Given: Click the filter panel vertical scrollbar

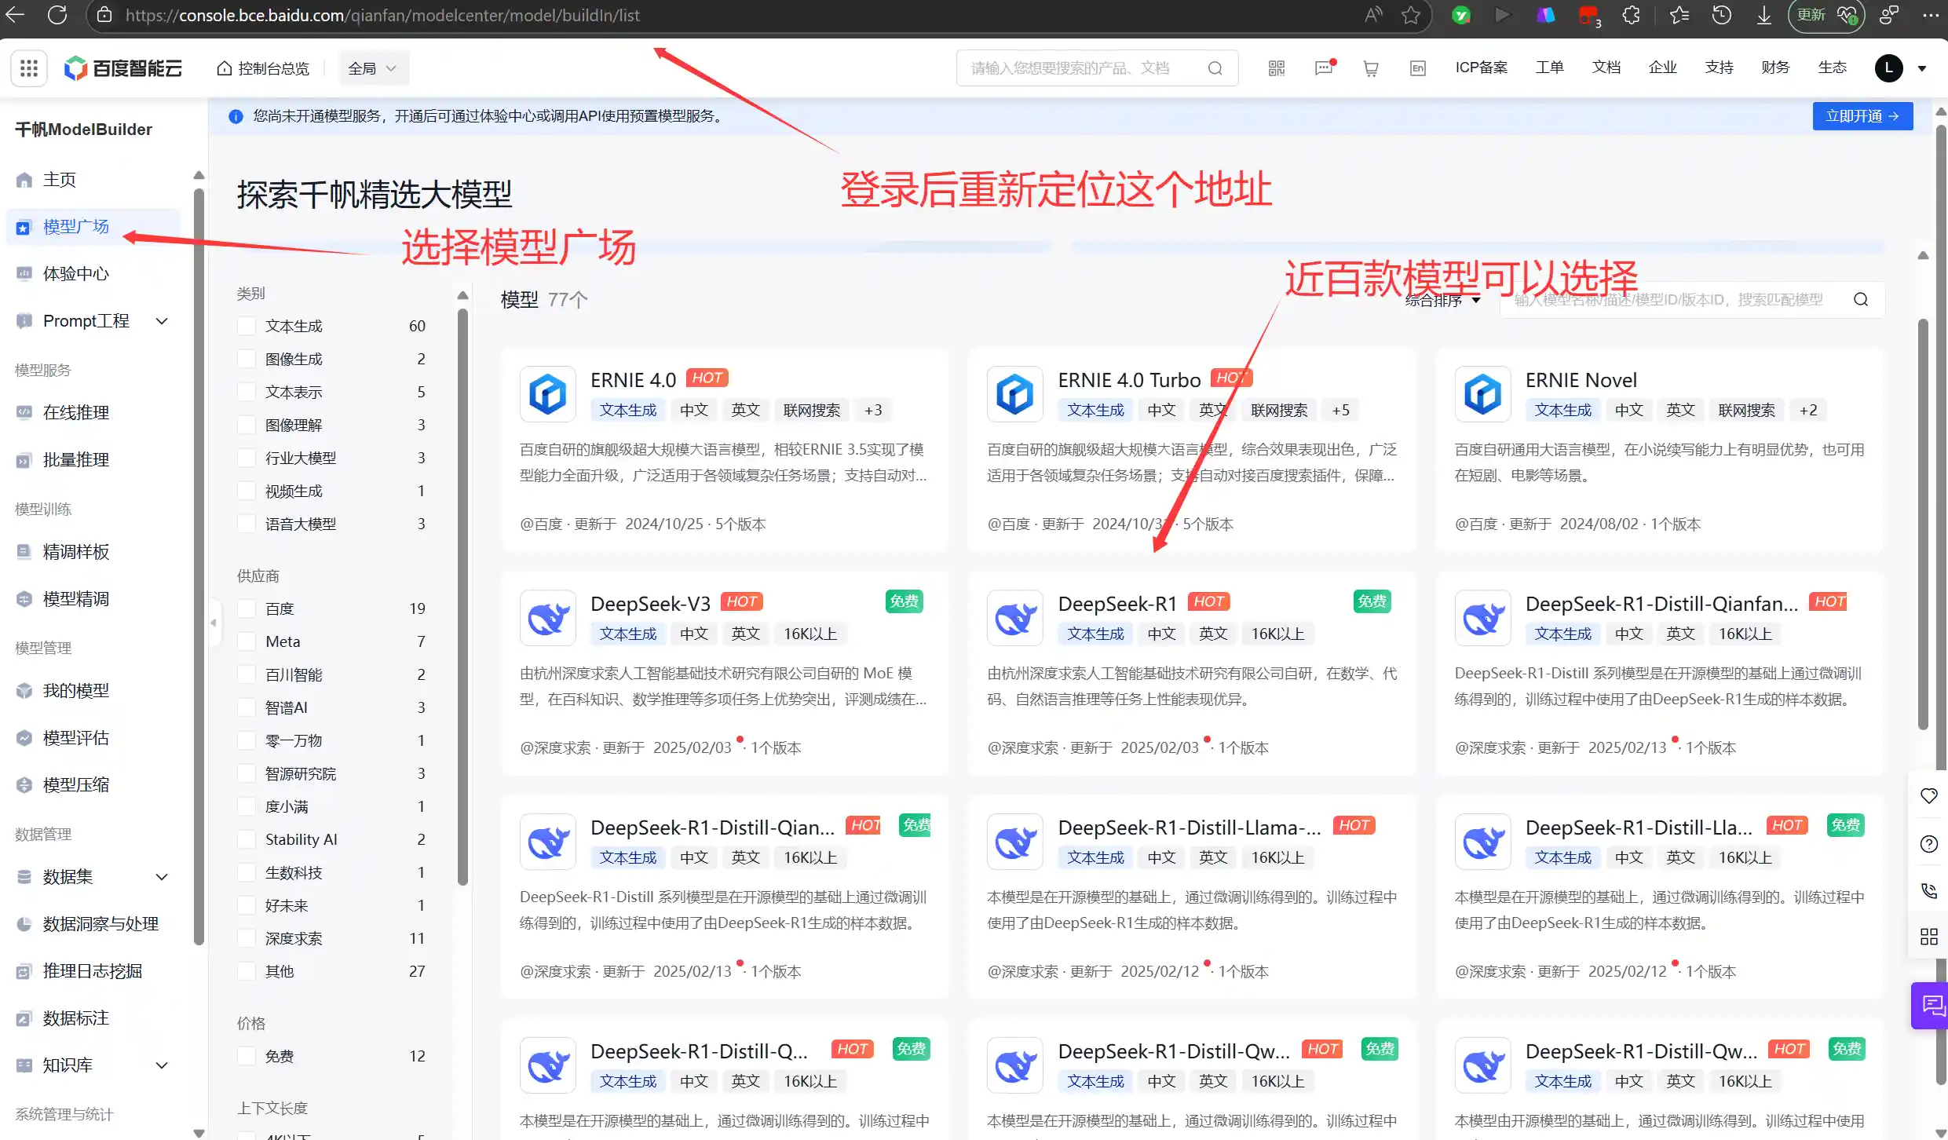Looking at the screenshot, I should coord(462,597).
